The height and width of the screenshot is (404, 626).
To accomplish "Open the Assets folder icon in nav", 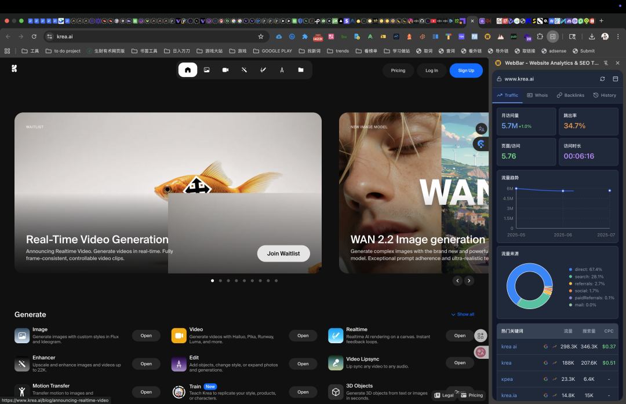I will coord(301,70).
